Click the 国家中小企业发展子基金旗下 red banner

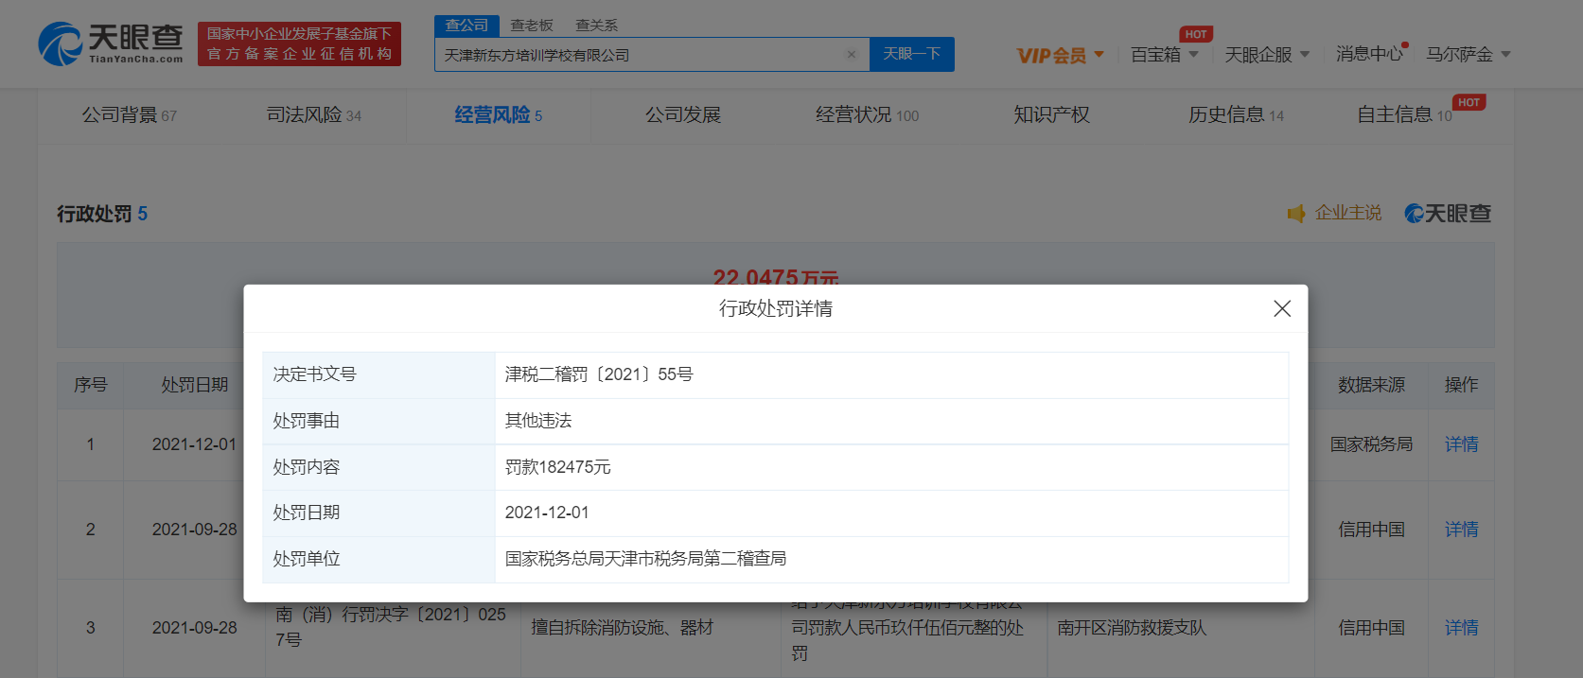(299, 43)
